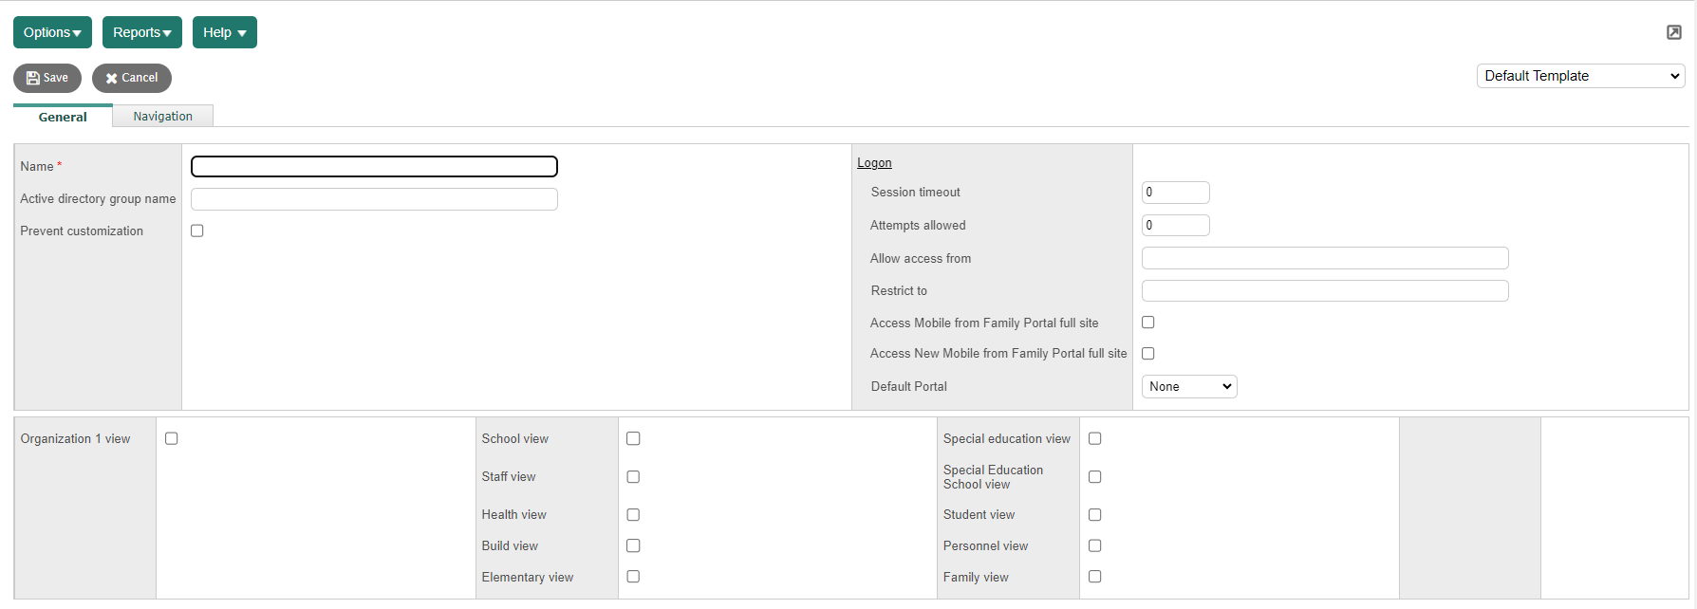Check the Personnel view checkbox

point(1095,545)
